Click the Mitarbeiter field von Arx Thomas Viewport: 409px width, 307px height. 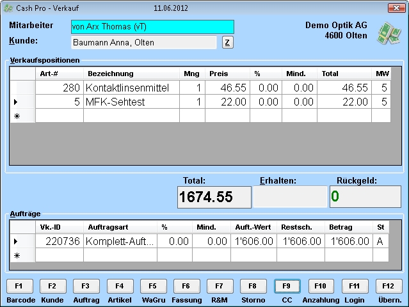tap(152, 27)
